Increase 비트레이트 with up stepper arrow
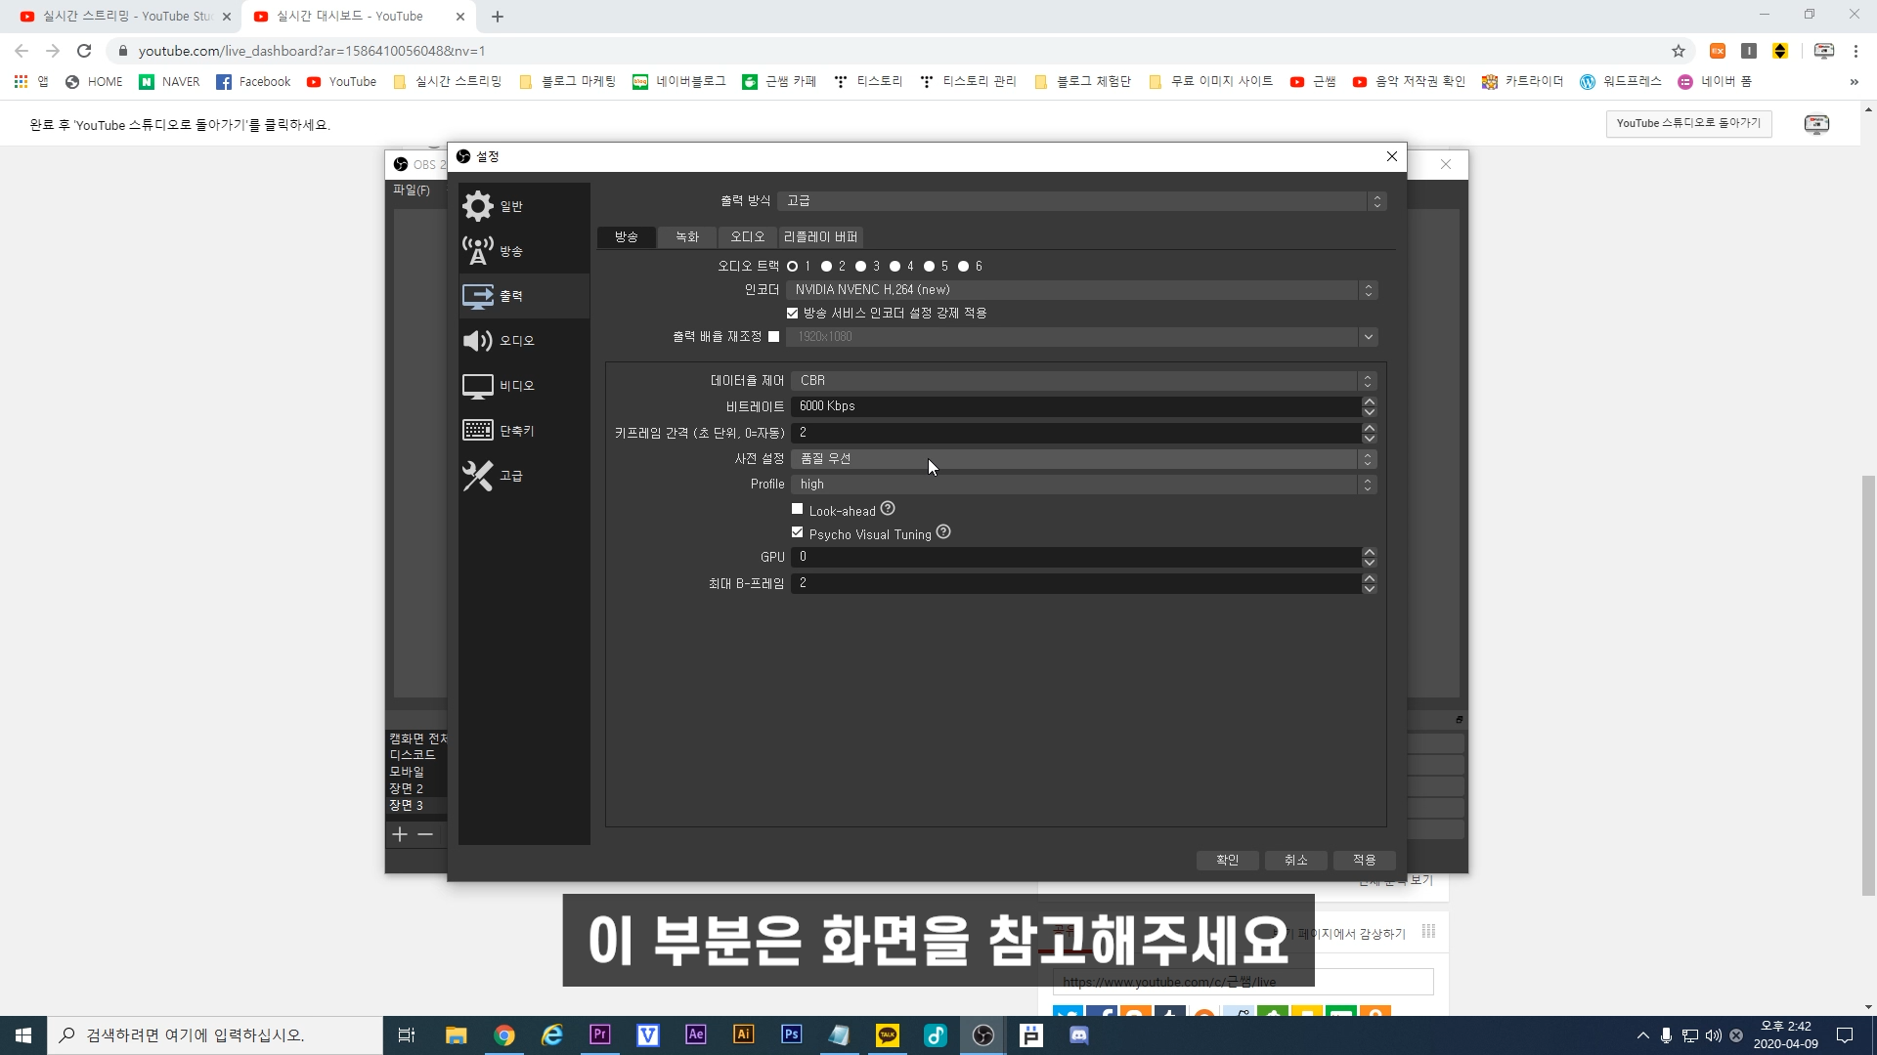 1370,401
